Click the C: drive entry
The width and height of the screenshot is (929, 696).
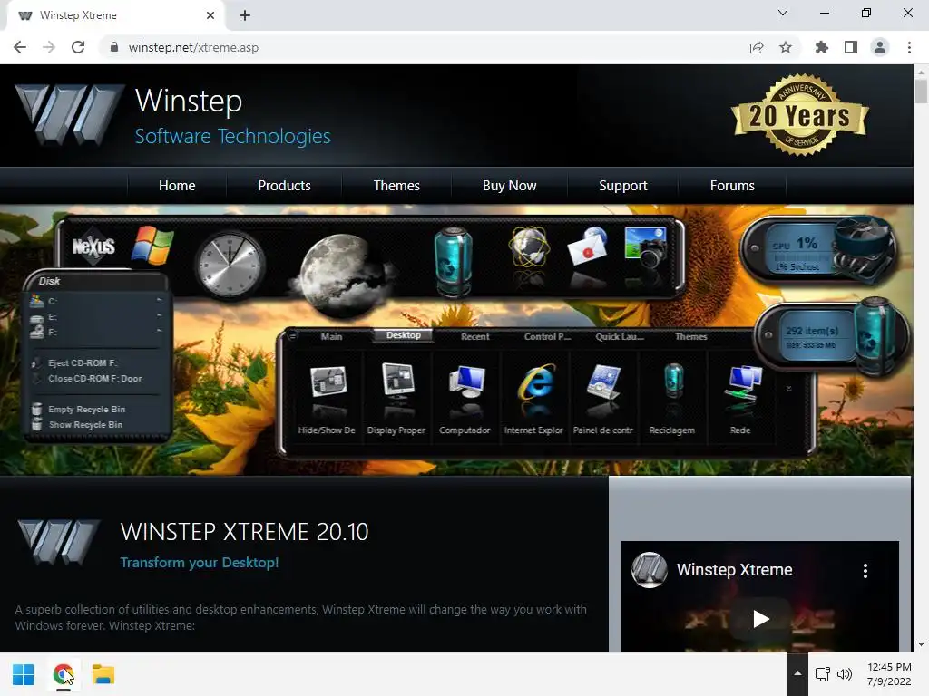coord(96,301)
